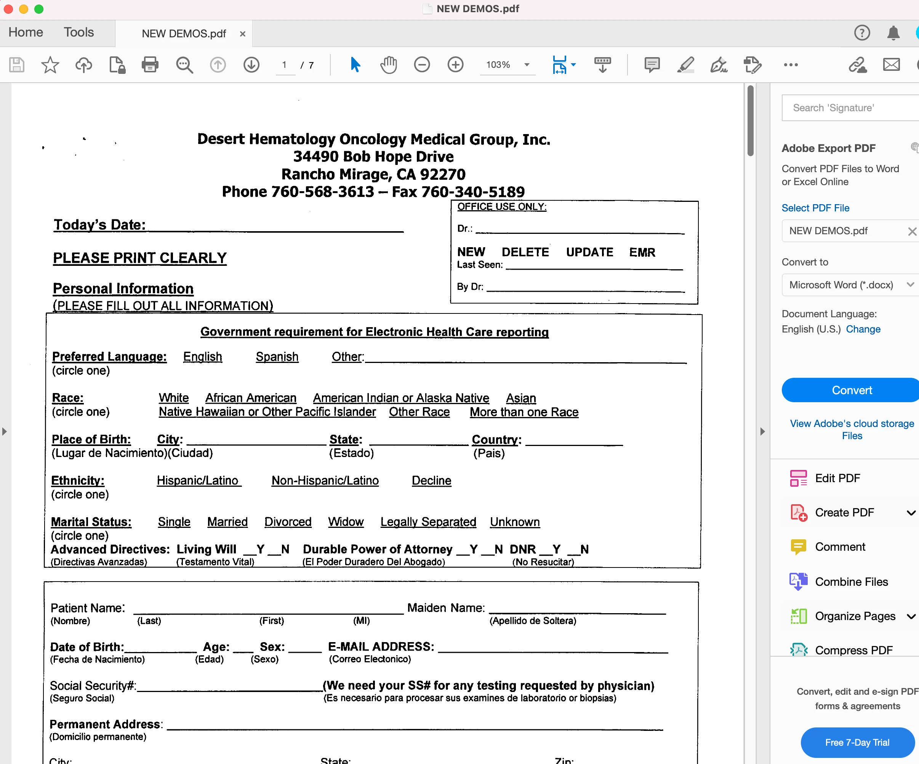Image resolution: width=919 pixels, height=764 pixels.
Task: Open the Fill & Sign pen tool
Action: (719, 65)
